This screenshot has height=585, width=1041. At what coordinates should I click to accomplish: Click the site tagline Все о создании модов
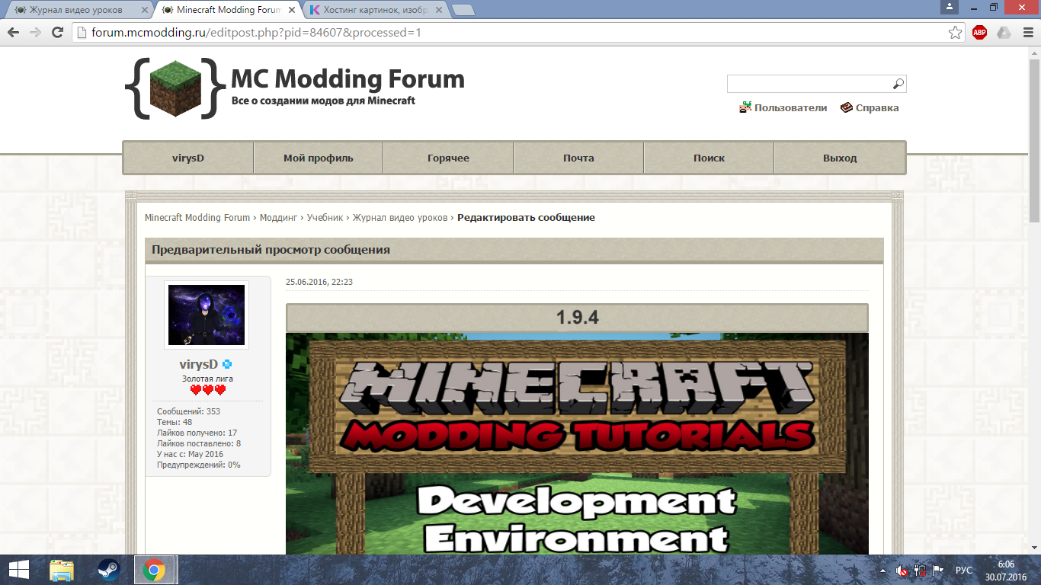(323, 101)
